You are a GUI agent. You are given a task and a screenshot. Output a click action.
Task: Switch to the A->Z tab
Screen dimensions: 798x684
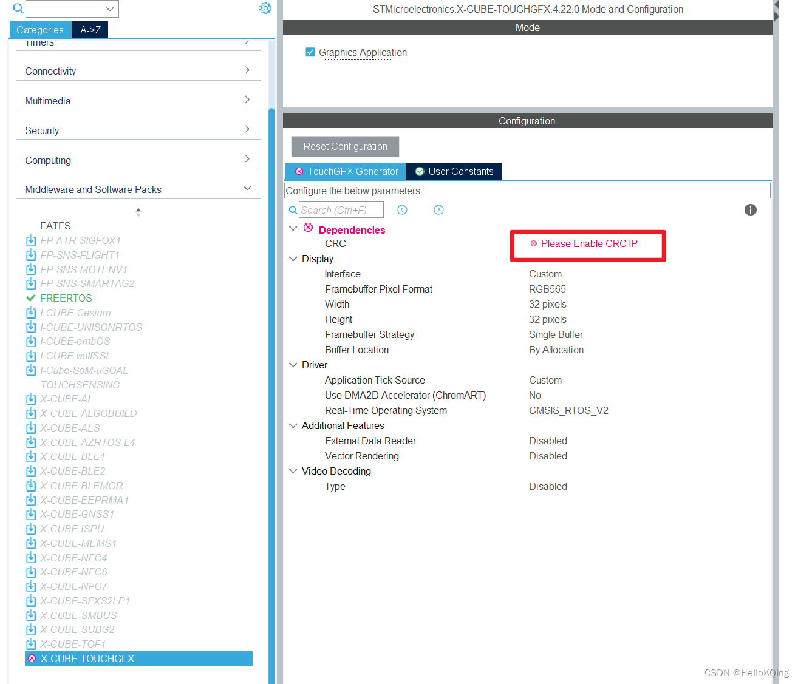point(90,30)
